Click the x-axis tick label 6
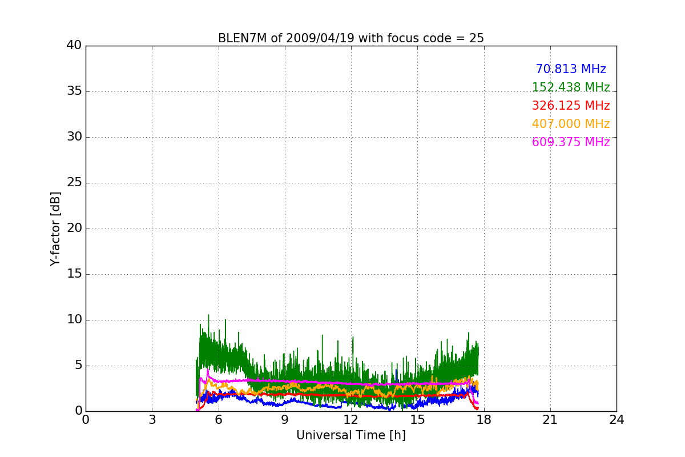Screen dimensions: 685x457 (x=218, y=419)
